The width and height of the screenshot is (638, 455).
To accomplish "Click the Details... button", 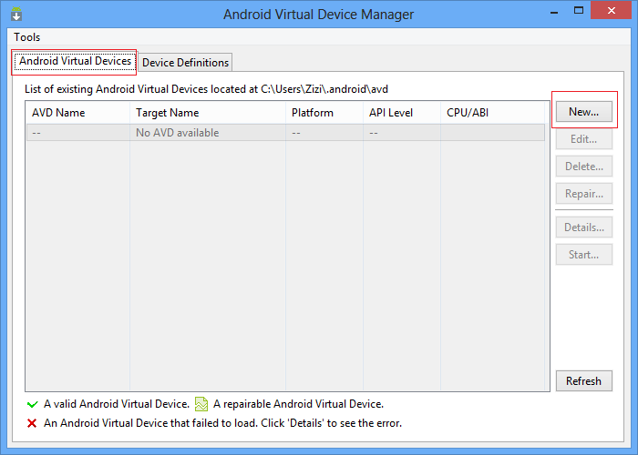I will [583, 227].
